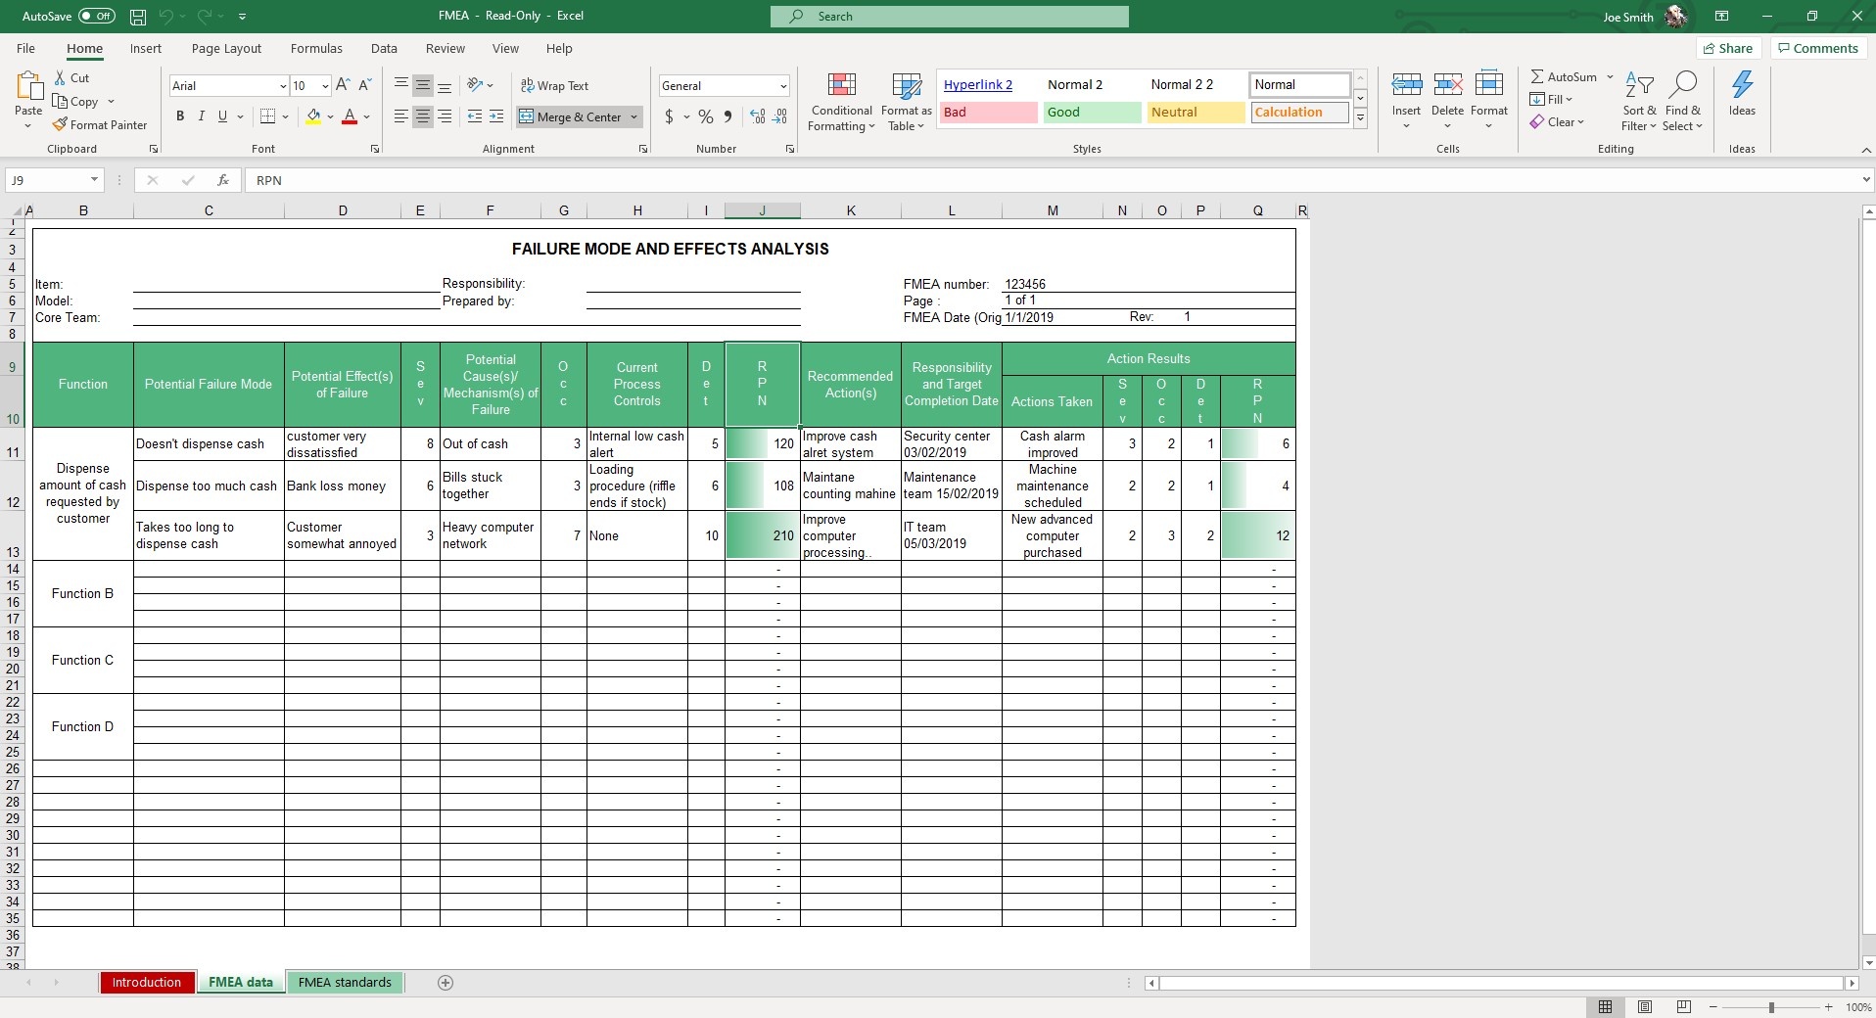Switch AutoSave on
This screenshot has width=1876, height=1018.
[95, 16]
